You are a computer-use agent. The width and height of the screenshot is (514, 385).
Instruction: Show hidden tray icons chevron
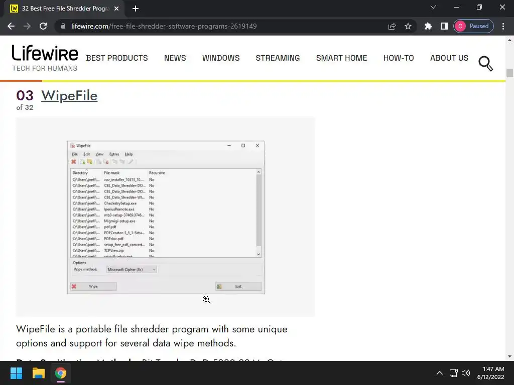(x=440, y=373)
